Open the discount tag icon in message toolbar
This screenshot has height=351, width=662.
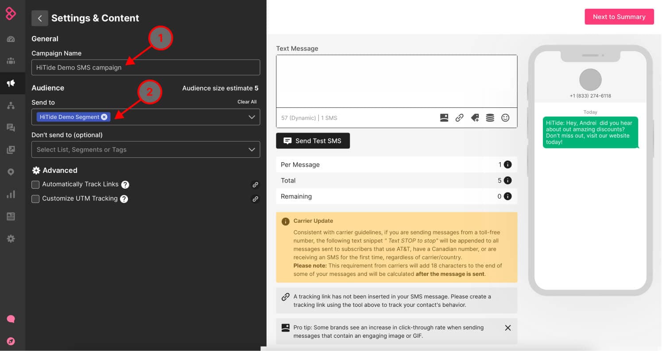[x=475, y=118]
